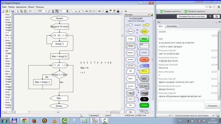
Task: Pick the green process shape in palette
Action: [x=144, y=39]
